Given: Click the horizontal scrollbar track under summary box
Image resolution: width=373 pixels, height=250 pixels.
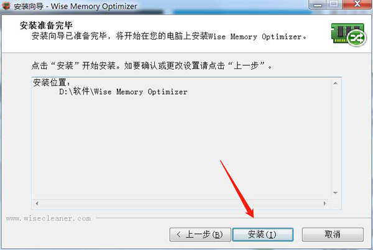Looking at the screenshot, I should [x=181, y=203].
